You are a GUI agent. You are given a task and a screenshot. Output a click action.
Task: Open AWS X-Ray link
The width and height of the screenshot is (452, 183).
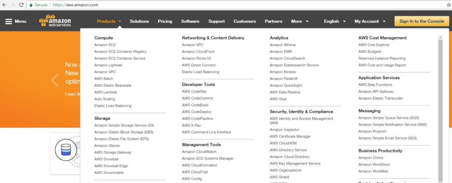click(191, 126)
